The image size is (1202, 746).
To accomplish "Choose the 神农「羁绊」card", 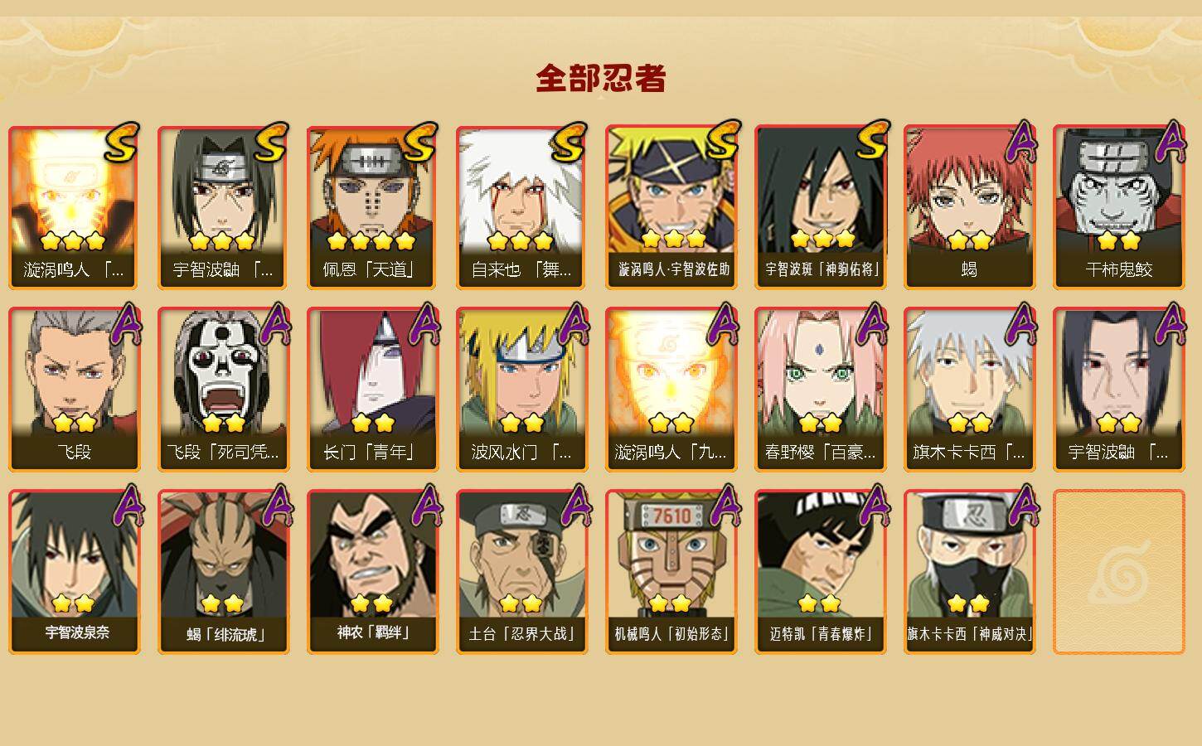I will [x=372, y=572].
